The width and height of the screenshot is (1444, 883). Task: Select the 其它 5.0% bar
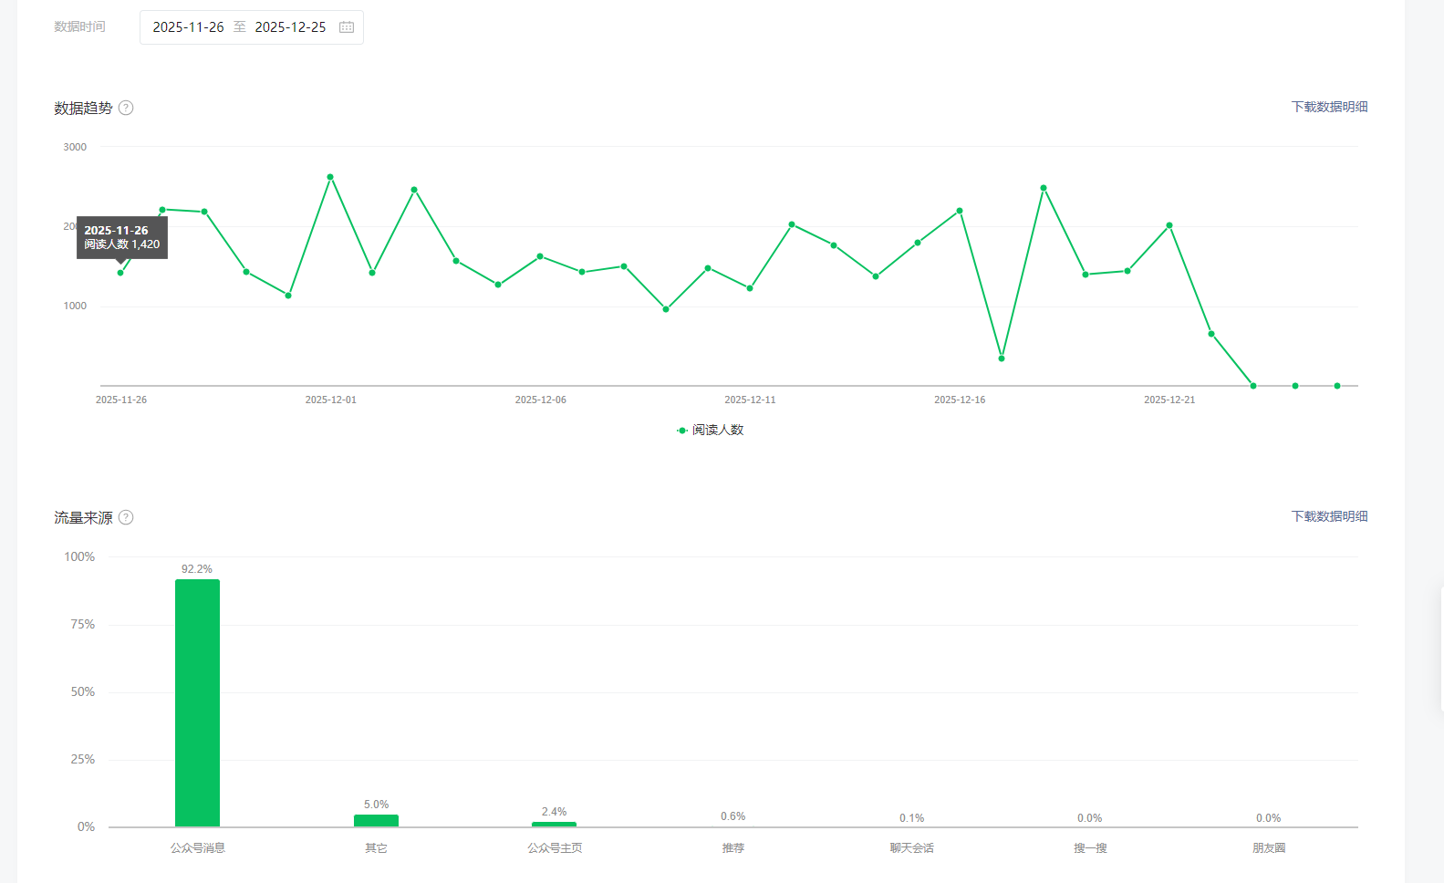376,821
